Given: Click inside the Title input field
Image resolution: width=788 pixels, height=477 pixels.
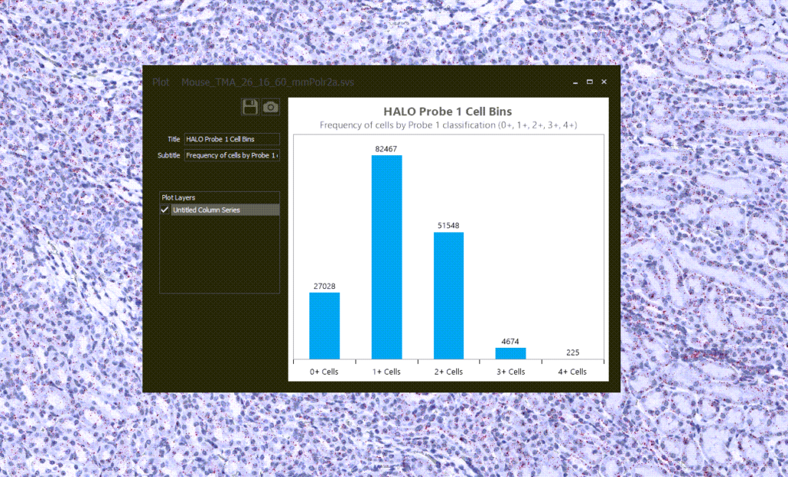Looking at the screenshot, I should click(231, 139).
